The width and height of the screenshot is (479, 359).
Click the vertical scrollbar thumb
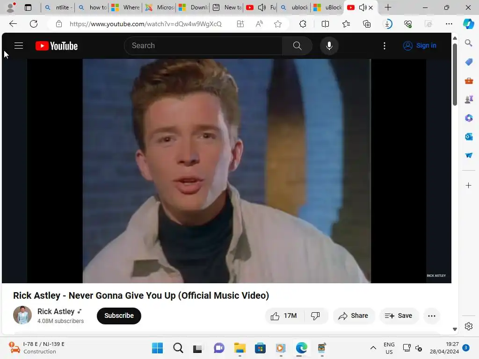tap(455, 74)
